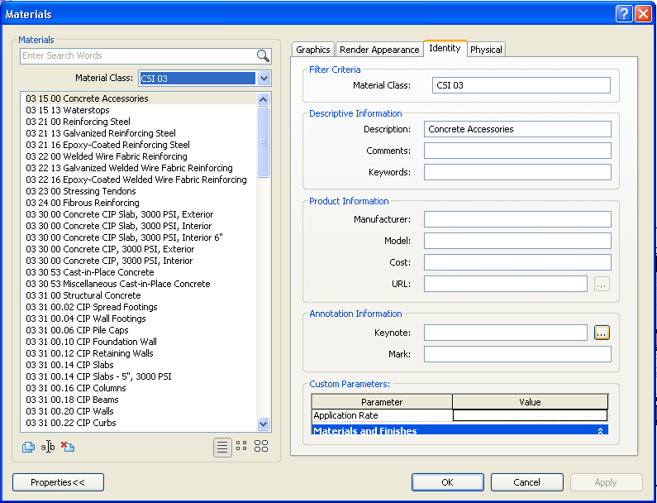Switch to list view mode
The height and width of the screenshot is (503, 657).
point(222,447)
